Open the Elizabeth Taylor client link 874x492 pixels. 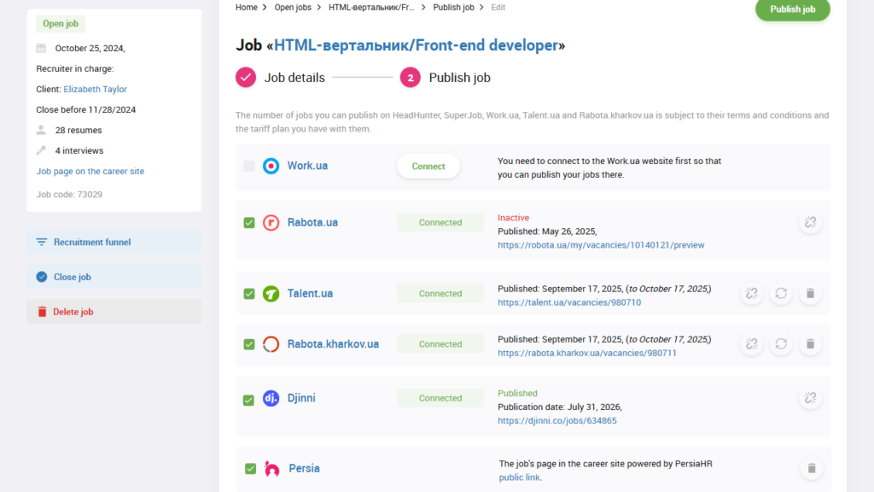96,89
